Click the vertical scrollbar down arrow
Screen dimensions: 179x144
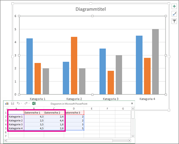pyautogui.click(x=133, y=136)
